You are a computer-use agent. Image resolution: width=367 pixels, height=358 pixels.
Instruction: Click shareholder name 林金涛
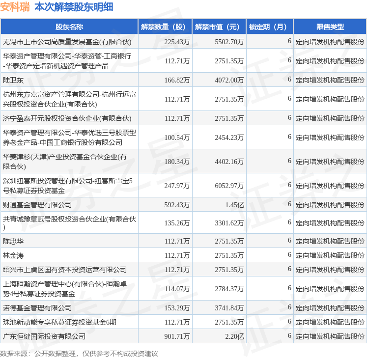tap(13, 255)
